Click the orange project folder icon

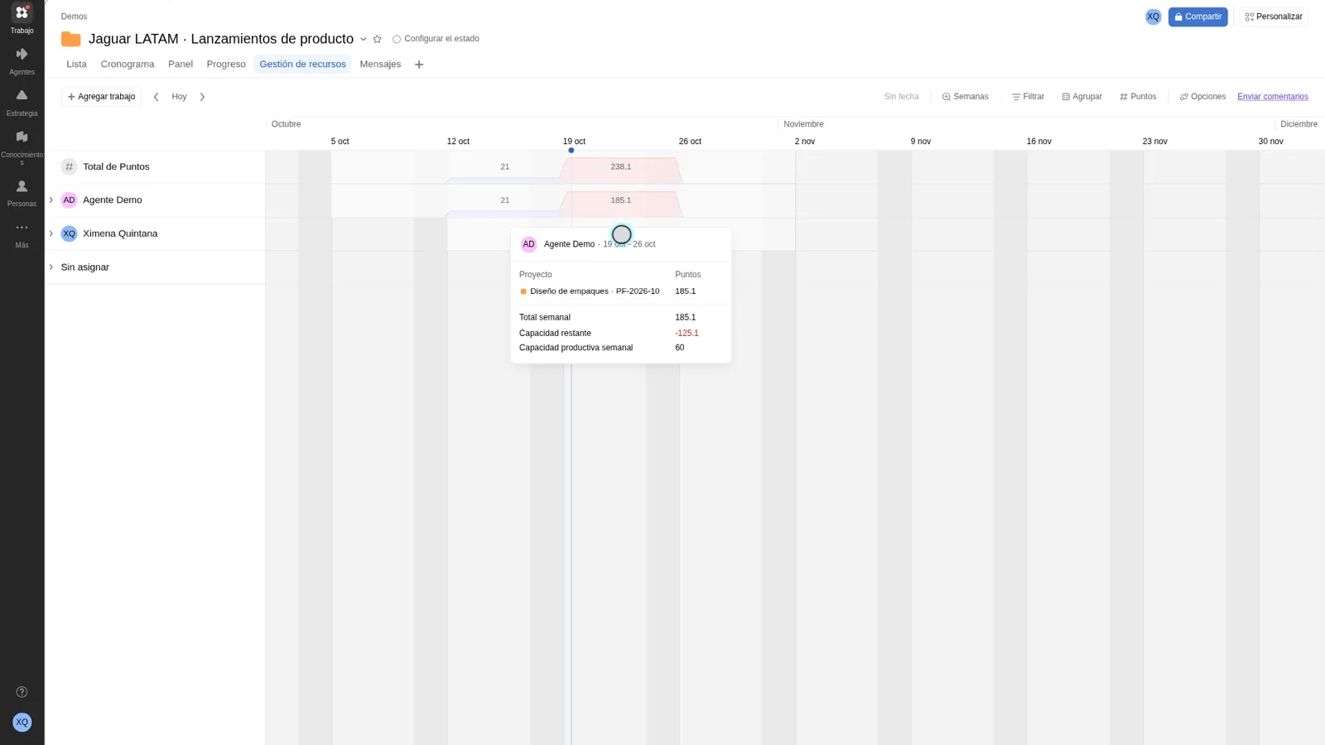tap(71, 39)
